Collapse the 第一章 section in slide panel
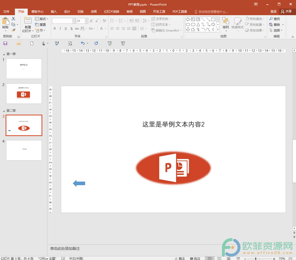Viewport: 296px width, 260px height. tap(4, 54)
